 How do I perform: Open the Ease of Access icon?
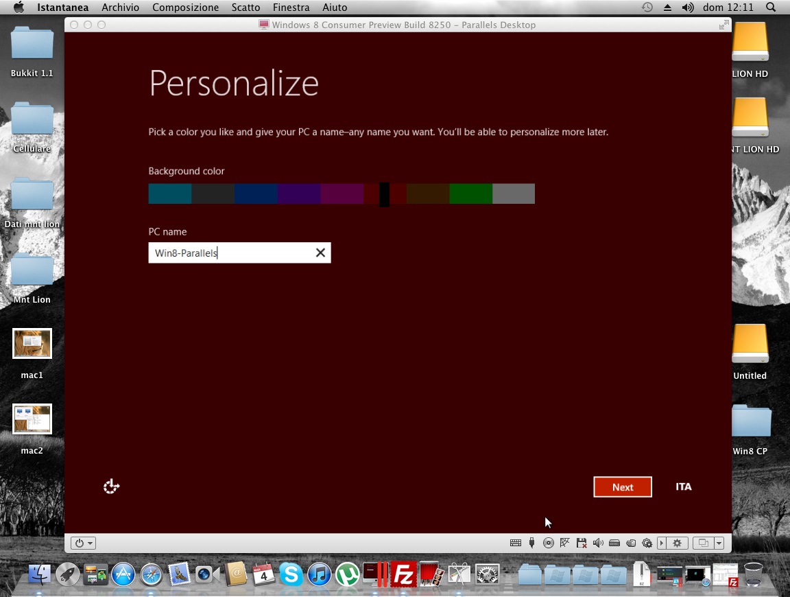(111, 487)
